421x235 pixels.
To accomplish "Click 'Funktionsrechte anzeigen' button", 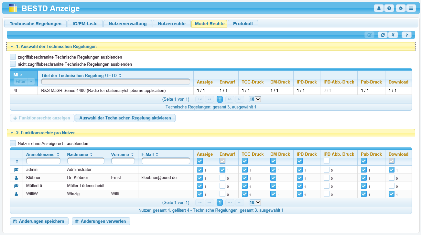I will (42, 118).
